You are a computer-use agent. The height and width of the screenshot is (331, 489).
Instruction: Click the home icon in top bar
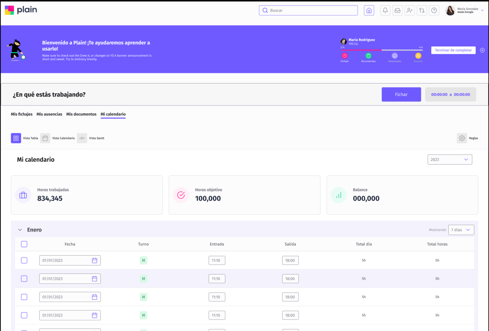click(x=369, y=11)
